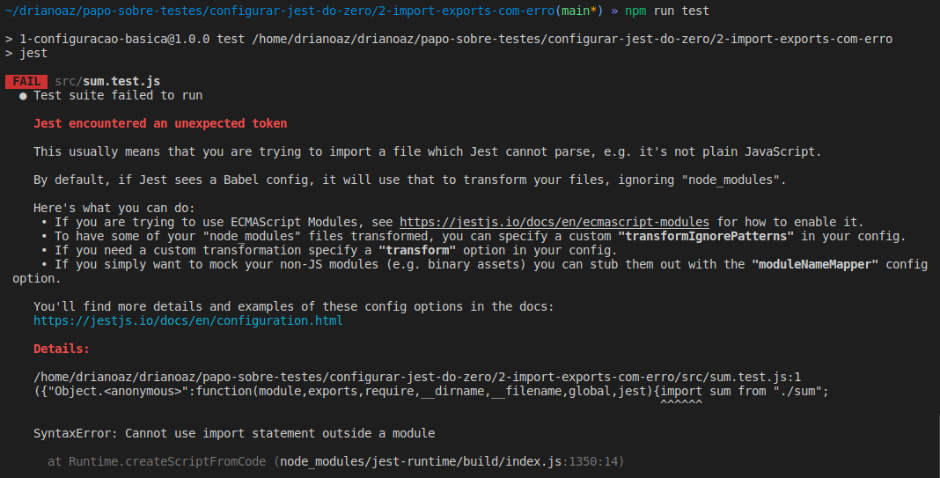Click the bold "transform" option text

(417, 250)
